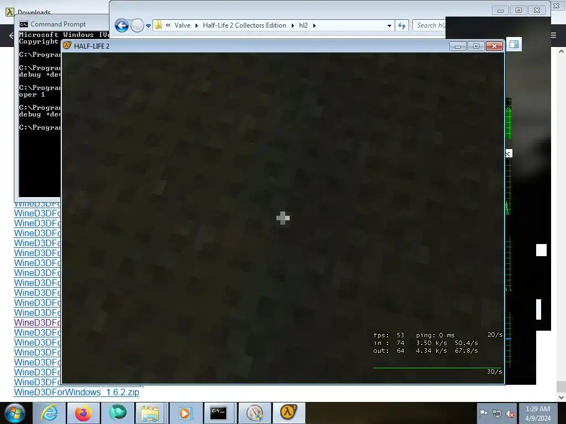Expand subfolders arrow after Valve breadcrumb
Viewport: 566px width, 424px height.
click(x=196, y=25)
